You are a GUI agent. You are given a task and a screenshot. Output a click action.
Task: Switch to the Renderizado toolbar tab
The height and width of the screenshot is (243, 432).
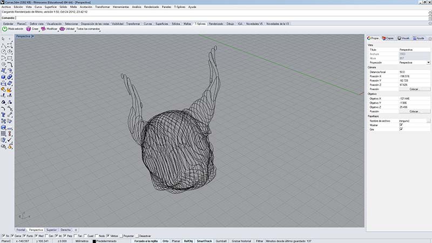[215, 24]
